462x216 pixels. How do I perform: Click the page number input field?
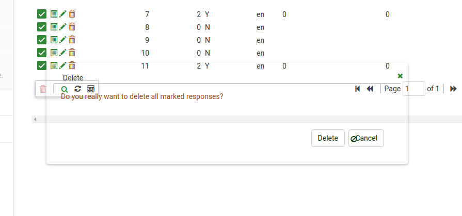[413, 89]
